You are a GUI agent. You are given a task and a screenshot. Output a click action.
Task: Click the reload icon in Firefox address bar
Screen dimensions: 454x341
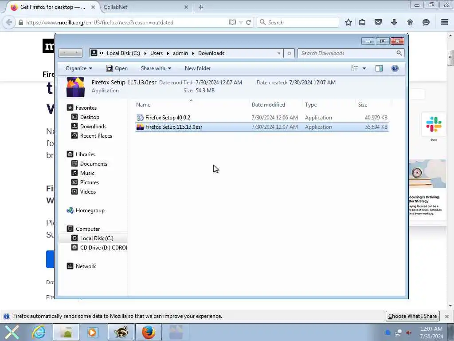(x=248, y=22)
